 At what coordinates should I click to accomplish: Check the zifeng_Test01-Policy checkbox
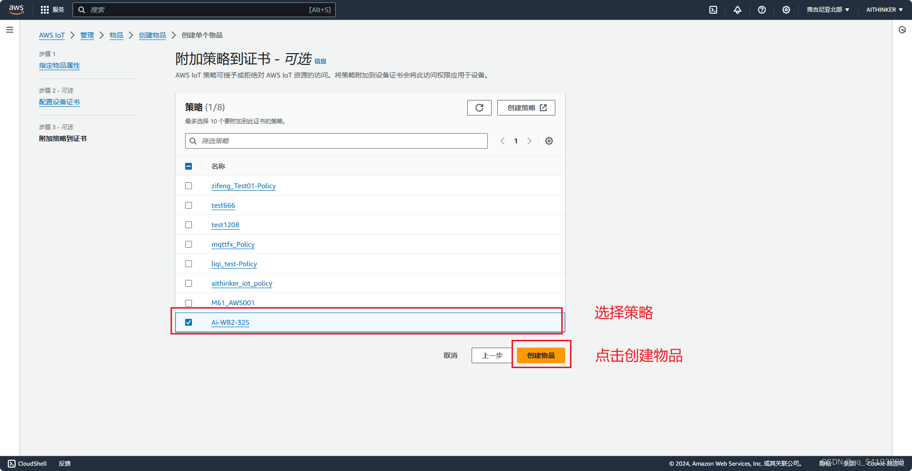click(189, 186)
